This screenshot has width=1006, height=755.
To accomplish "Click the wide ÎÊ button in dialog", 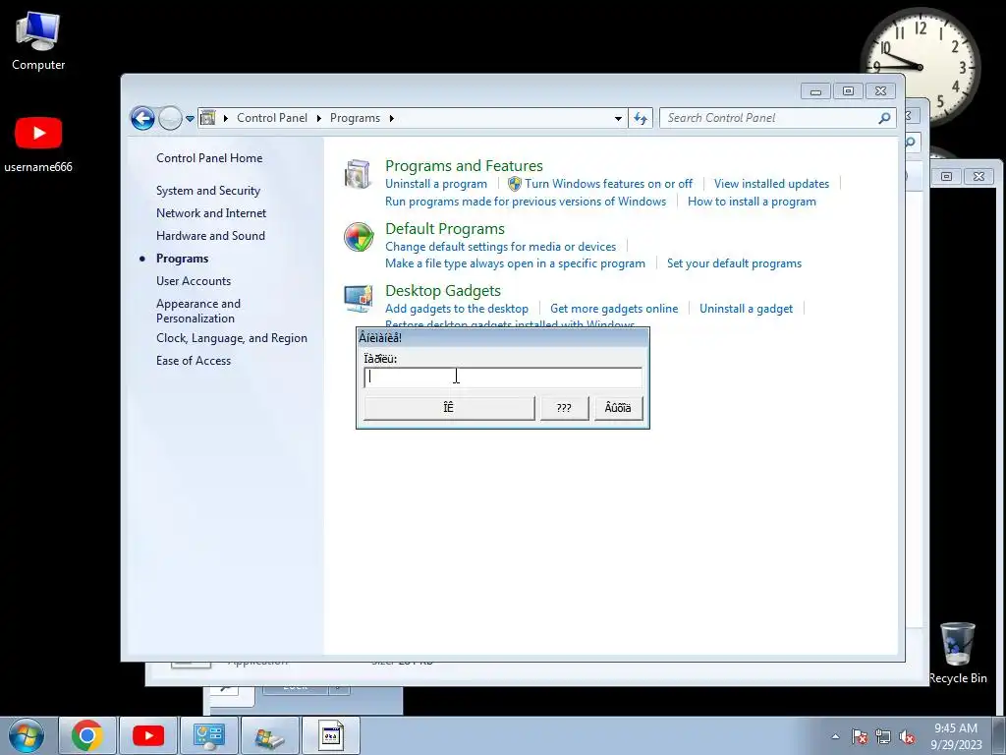I will 449,408.
